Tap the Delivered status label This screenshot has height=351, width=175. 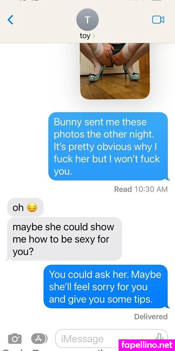[151, 317]
